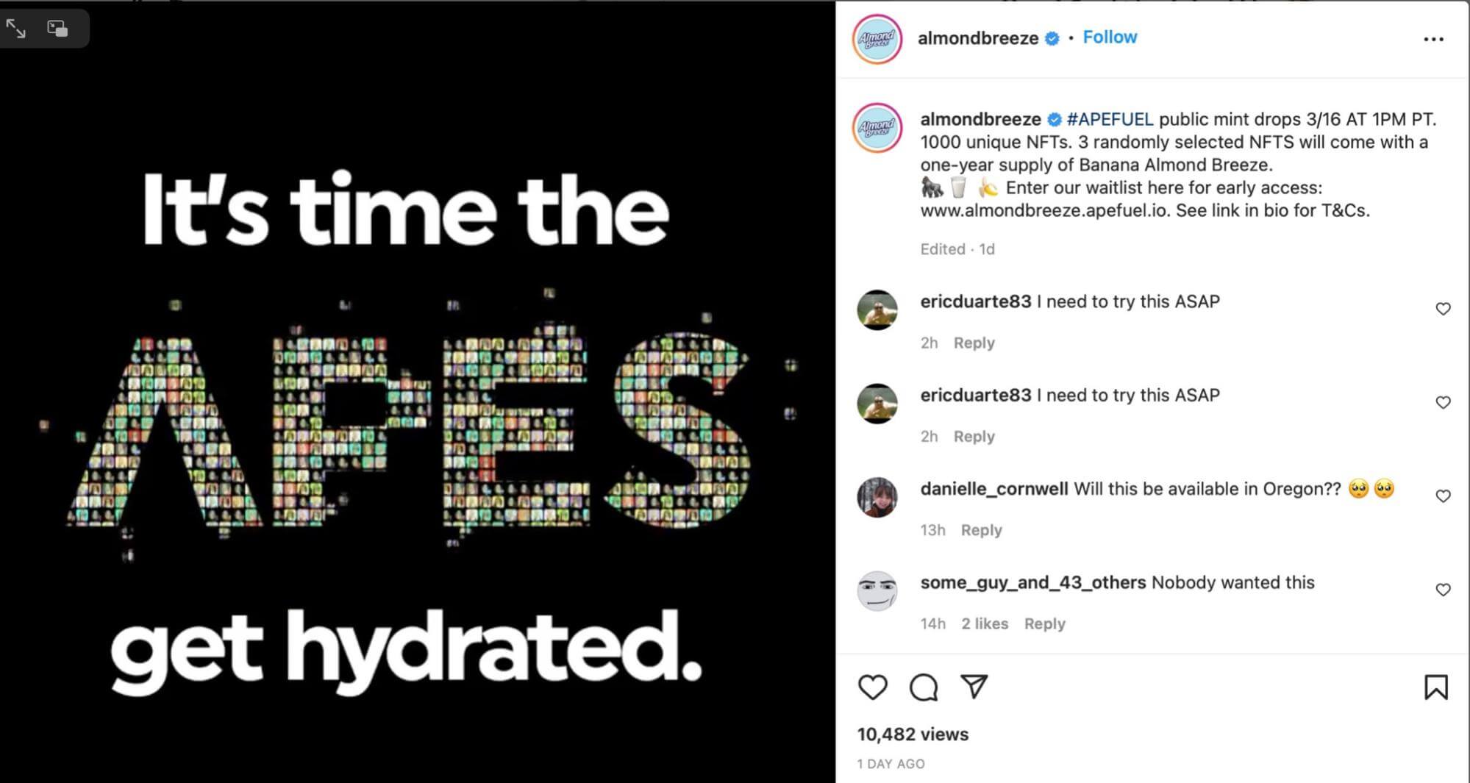Like danielle_cornwell's Oregon comment
The height and width of the screenshot is (783, 1470).
pyautogui.click(x=1443, y=496)
